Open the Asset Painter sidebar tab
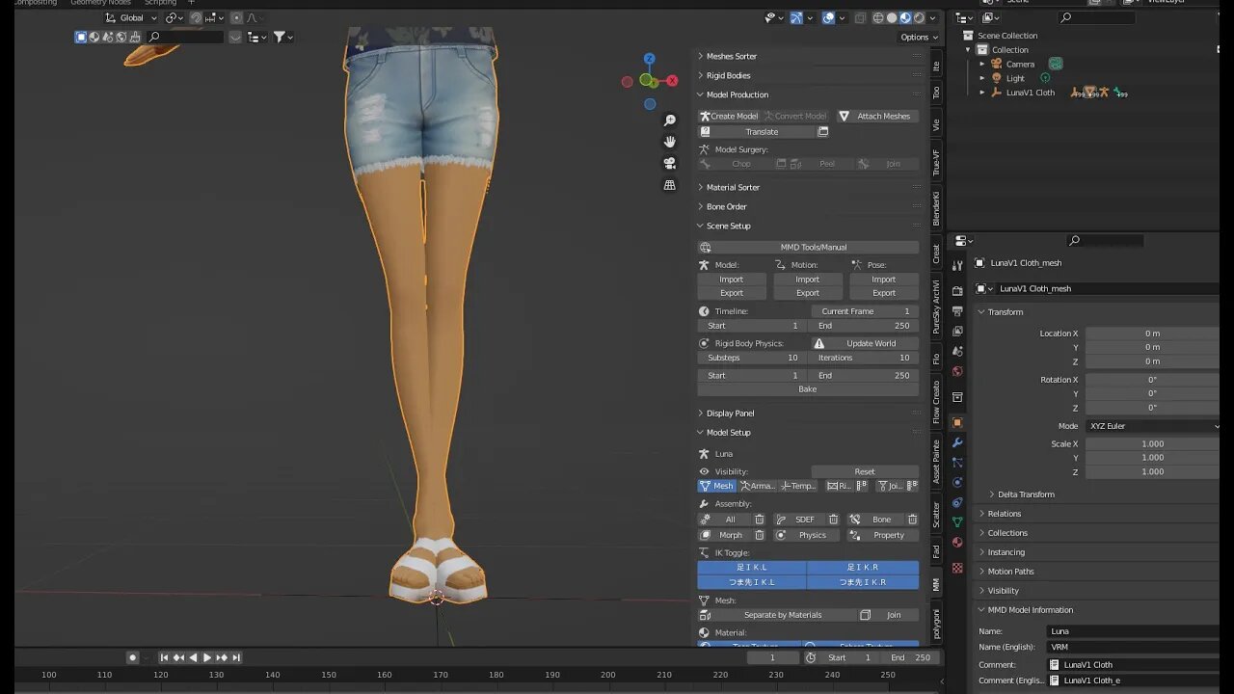The height and width of the screenshot is (694, 1234). click(x=936, y=462)
